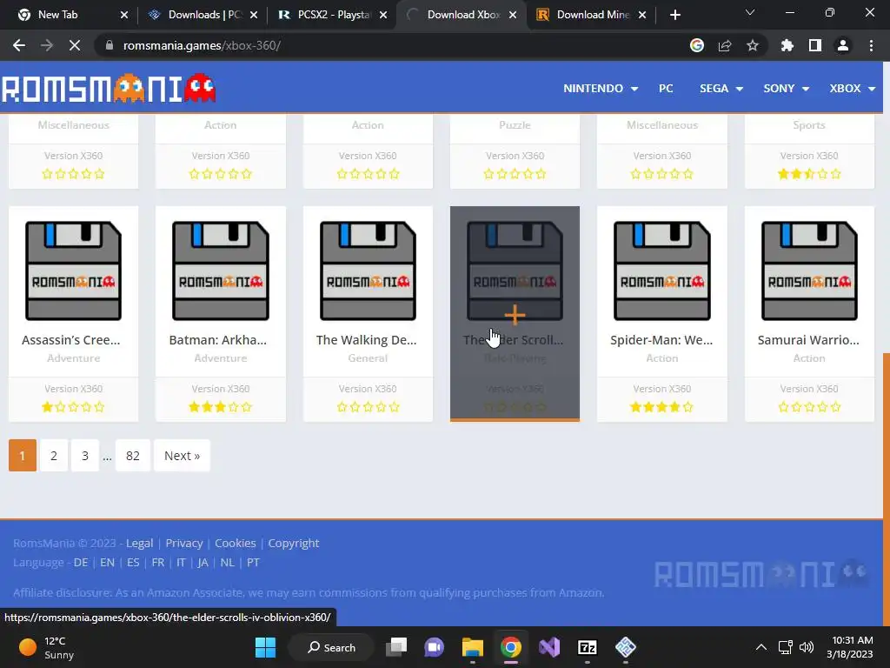
Task: Go back using the browser back arrow
Action: (x=19, y=45)
